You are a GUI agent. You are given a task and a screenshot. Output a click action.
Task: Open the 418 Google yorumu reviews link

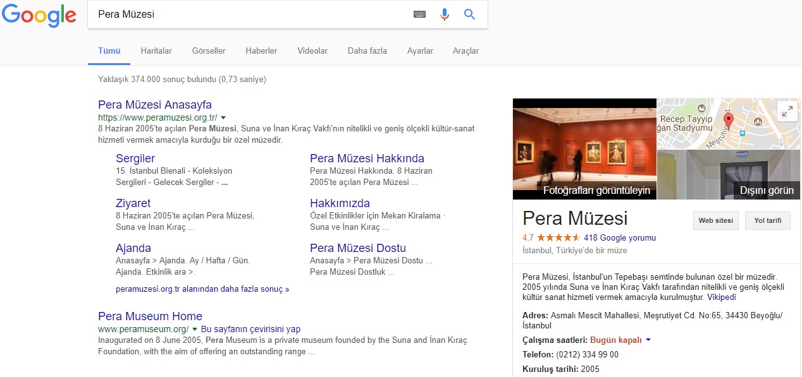coord(620,238)
